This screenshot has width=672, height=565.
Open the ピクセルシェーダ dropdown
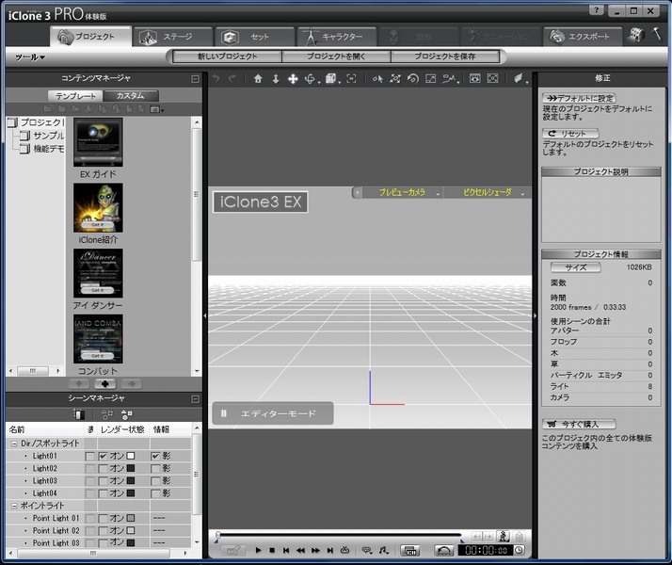point(488,192)
